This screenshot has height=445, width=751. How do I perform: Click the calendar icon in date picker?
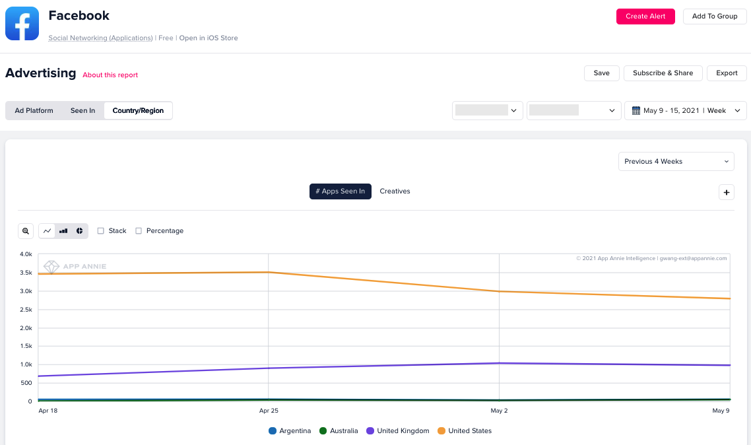(x=636, y=111)
